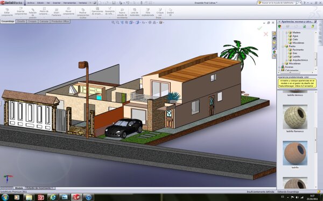Click the green confirm checkmark in viewport
The width and height of the screenshot is (323, 201).
click(x=259, y=28)
